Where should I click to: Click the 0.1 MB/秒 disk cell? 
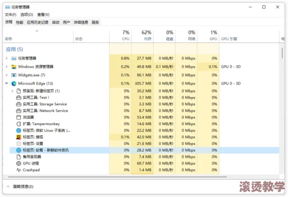pyautogui.click(x=164, y=67)
